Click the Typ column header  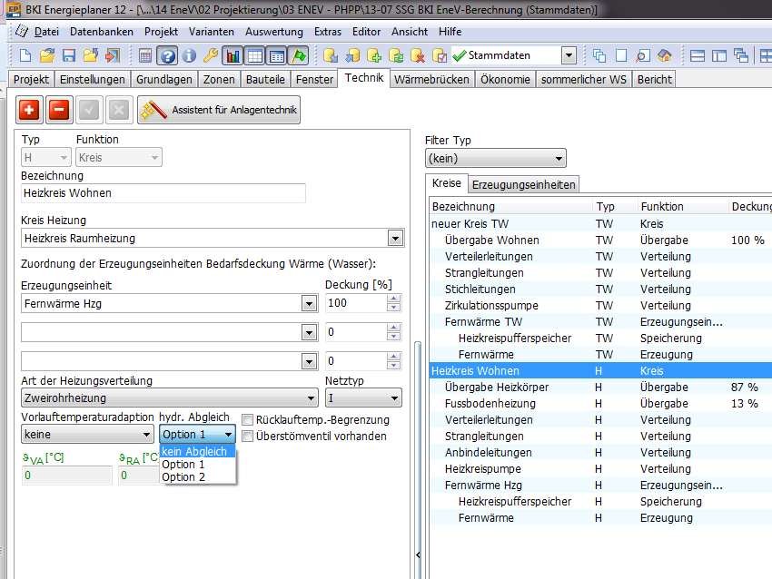pos(615,207)
